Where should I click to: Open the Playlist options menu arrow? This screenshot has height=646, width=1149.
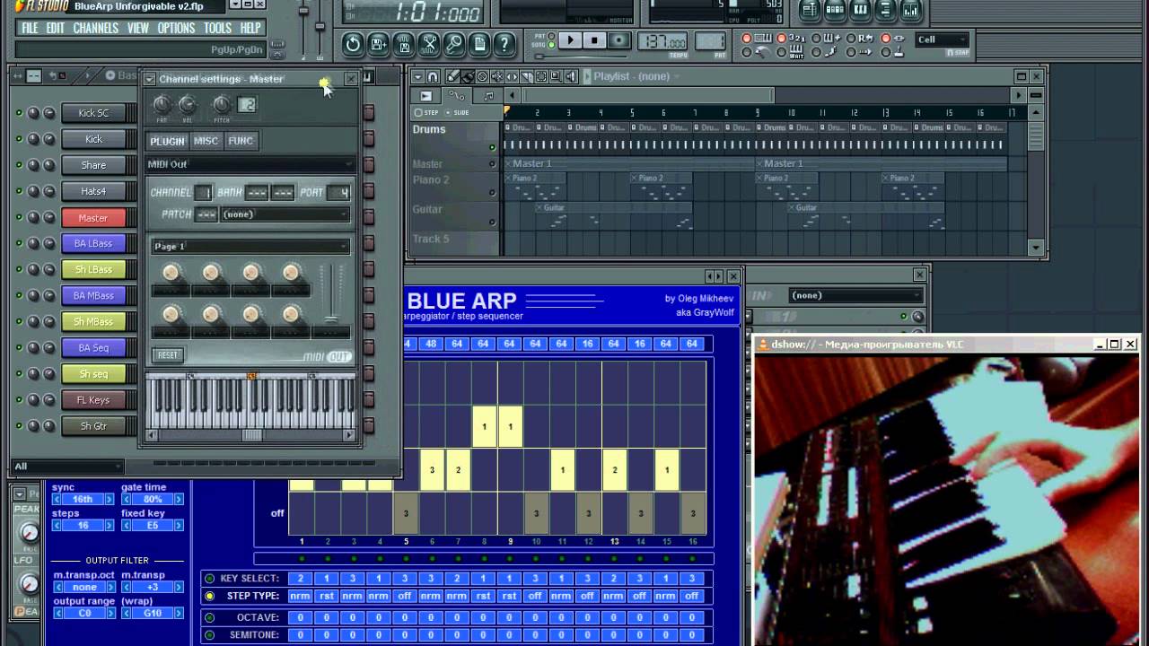pyautogui.click(x=418, y=76)
